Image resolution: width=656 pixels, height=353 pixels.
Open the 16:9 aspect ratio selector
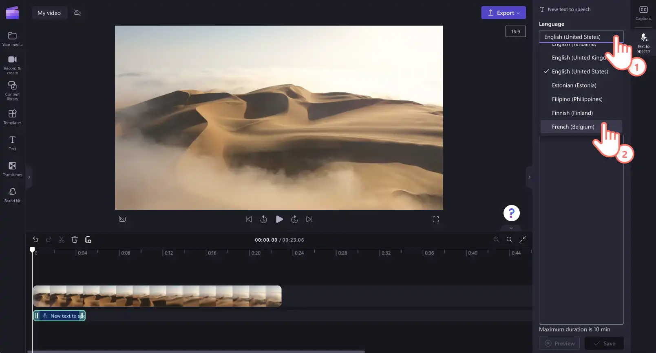pyautogui.click(x=515, y=31)
